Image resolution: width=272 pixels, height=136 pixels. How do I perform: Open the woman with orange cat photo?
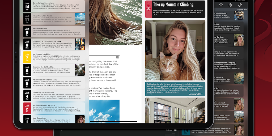pos(175,50)
